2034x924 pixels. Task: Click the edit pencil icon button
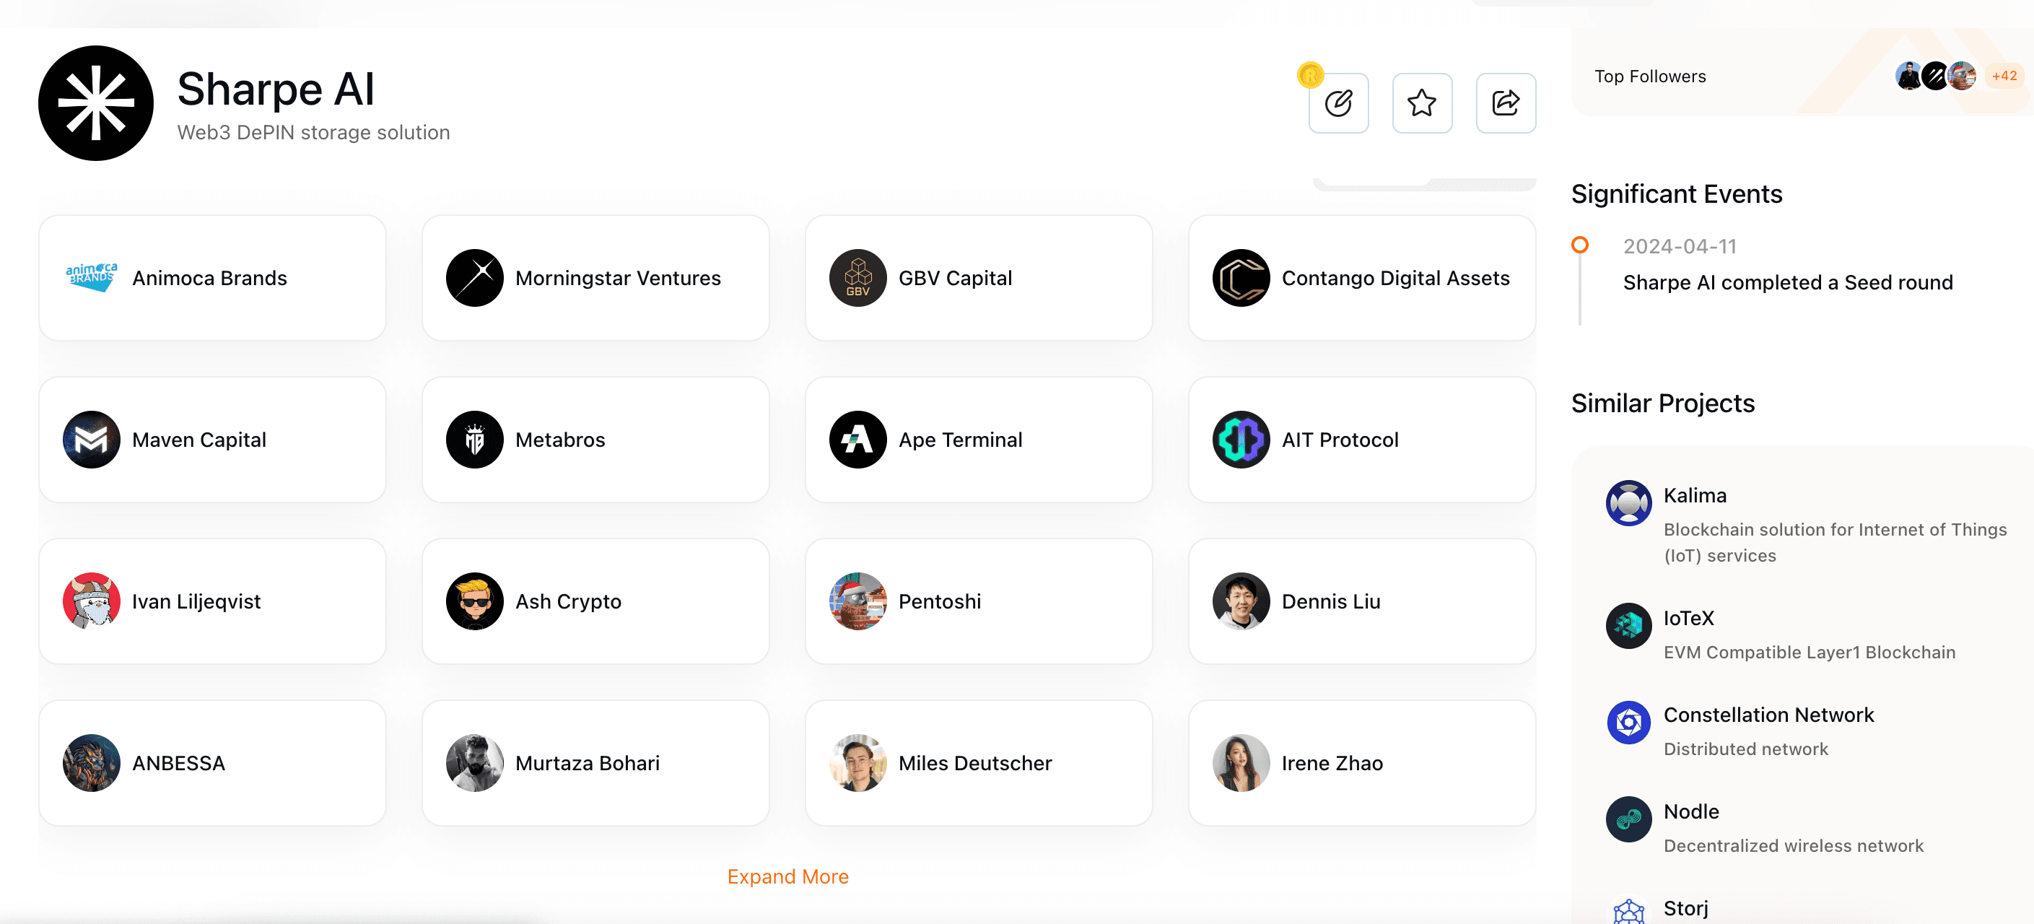coord(1338,103)
